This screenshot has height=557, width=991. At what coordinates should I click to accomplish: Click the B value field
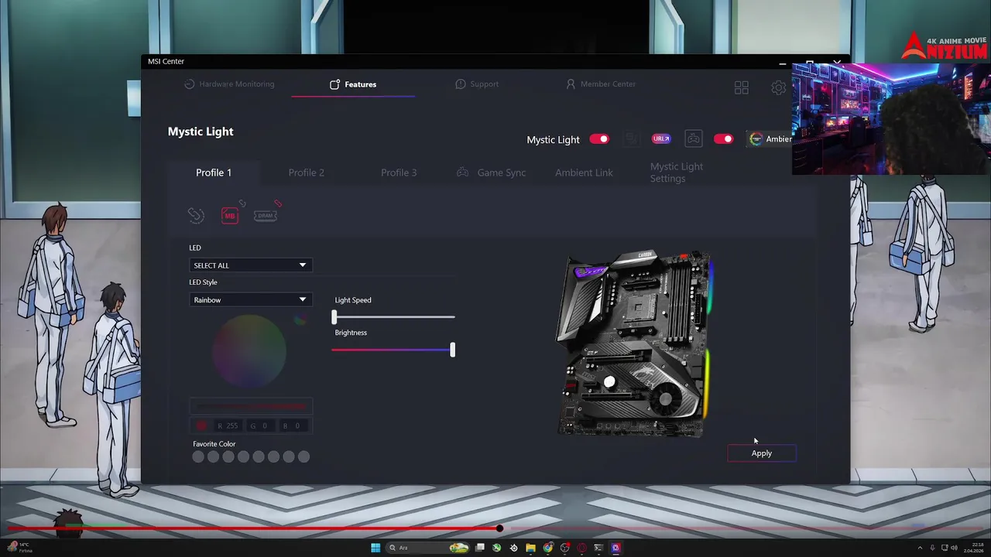(293, 425)
